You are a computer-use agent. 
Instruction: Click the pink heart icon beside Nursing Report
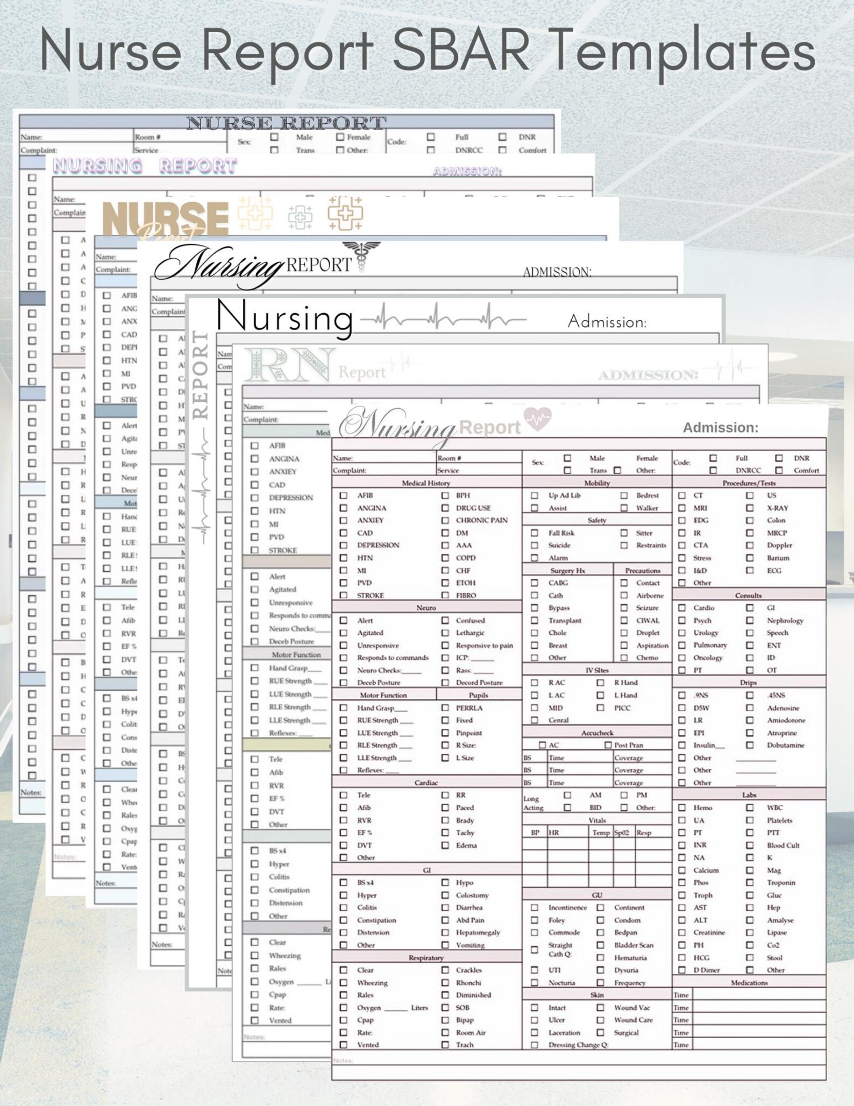point(538,419)
